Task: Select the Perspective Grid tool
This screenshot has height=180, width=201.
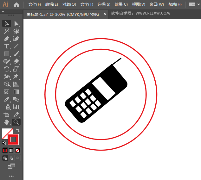Action: pyautogui.click(x=16, y=84)
